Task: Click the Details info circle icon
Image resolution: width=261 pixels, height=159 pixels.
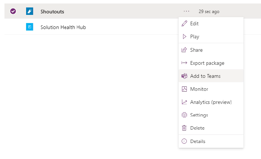Action: [x=184, y=141]
